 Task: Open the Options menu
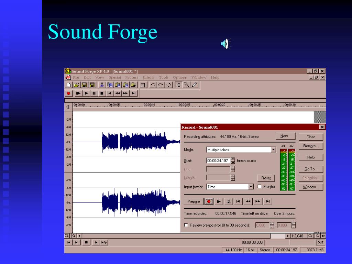[180, 77]
